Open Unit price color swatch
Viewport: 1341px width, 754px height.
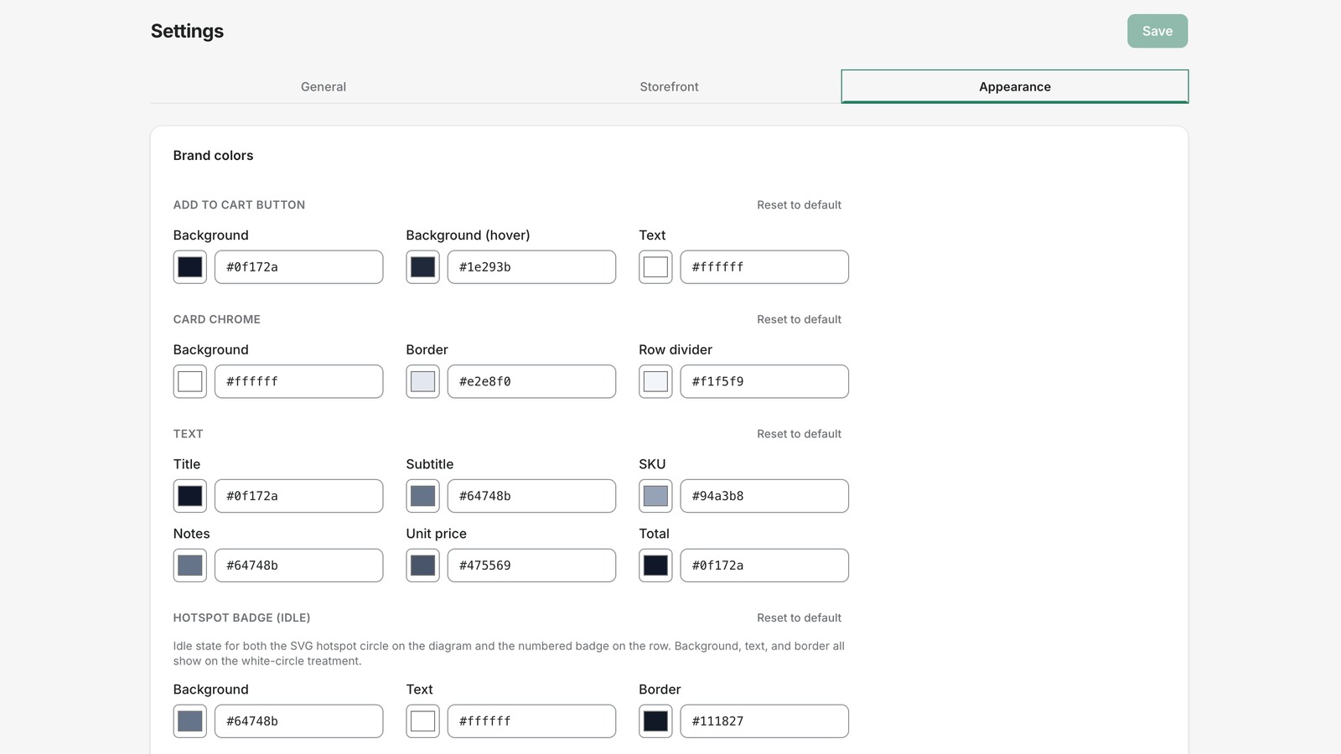[x=423, y=565]
